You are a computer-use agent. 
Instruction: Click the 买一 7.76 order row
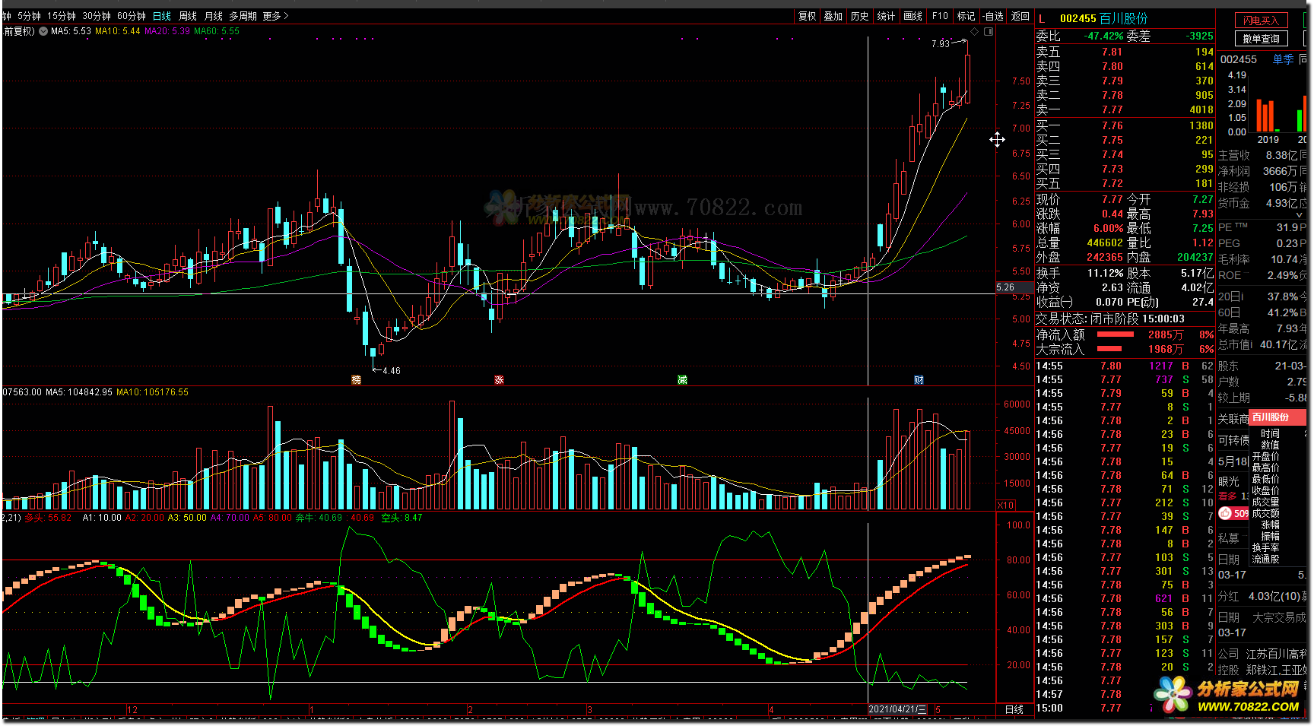[x=1125, y=125]
